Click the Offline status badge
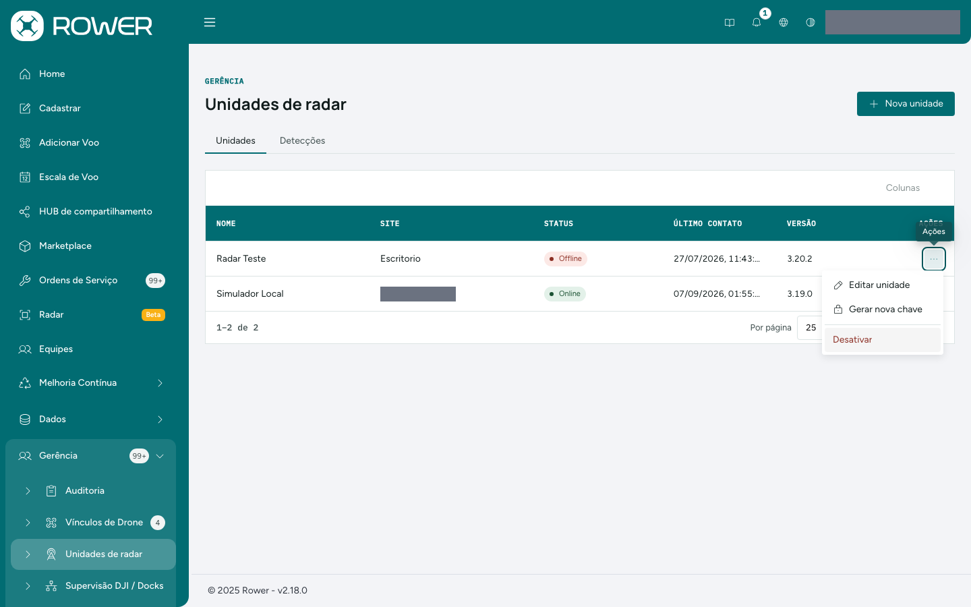The width and height of the screenshot is (971, 607). [x=565, y=259]
